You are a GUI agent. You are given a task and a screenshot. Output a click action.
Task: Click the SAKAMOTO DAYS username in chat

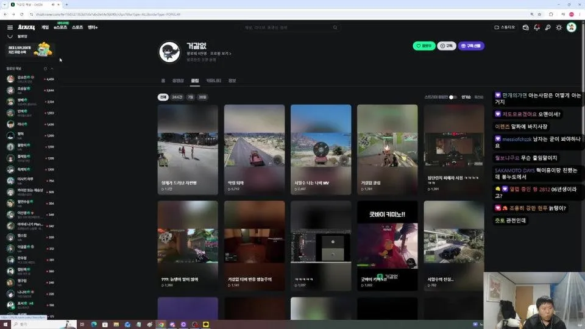[514, 171]
